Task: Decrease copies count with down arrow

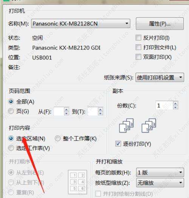Action: [x=175, y=108]
